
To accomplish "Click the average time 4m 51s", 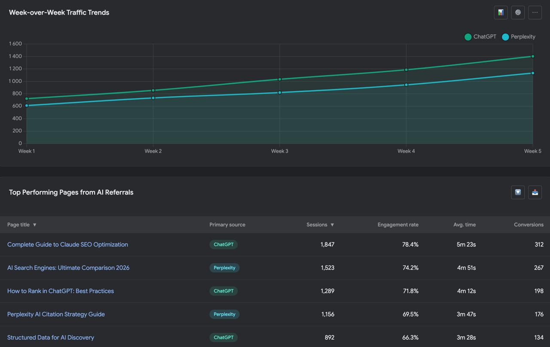I will 466,268.
